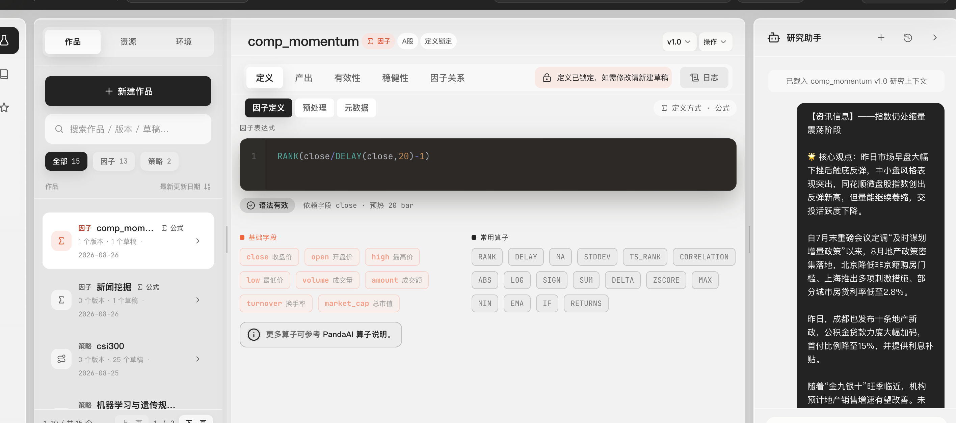This screenshot has width=956, height=423.
Task: Toggle sort by 最新更新日期
Action: [185, 187]
